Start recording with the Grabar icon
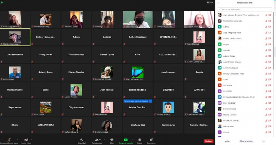 point(140,140)
